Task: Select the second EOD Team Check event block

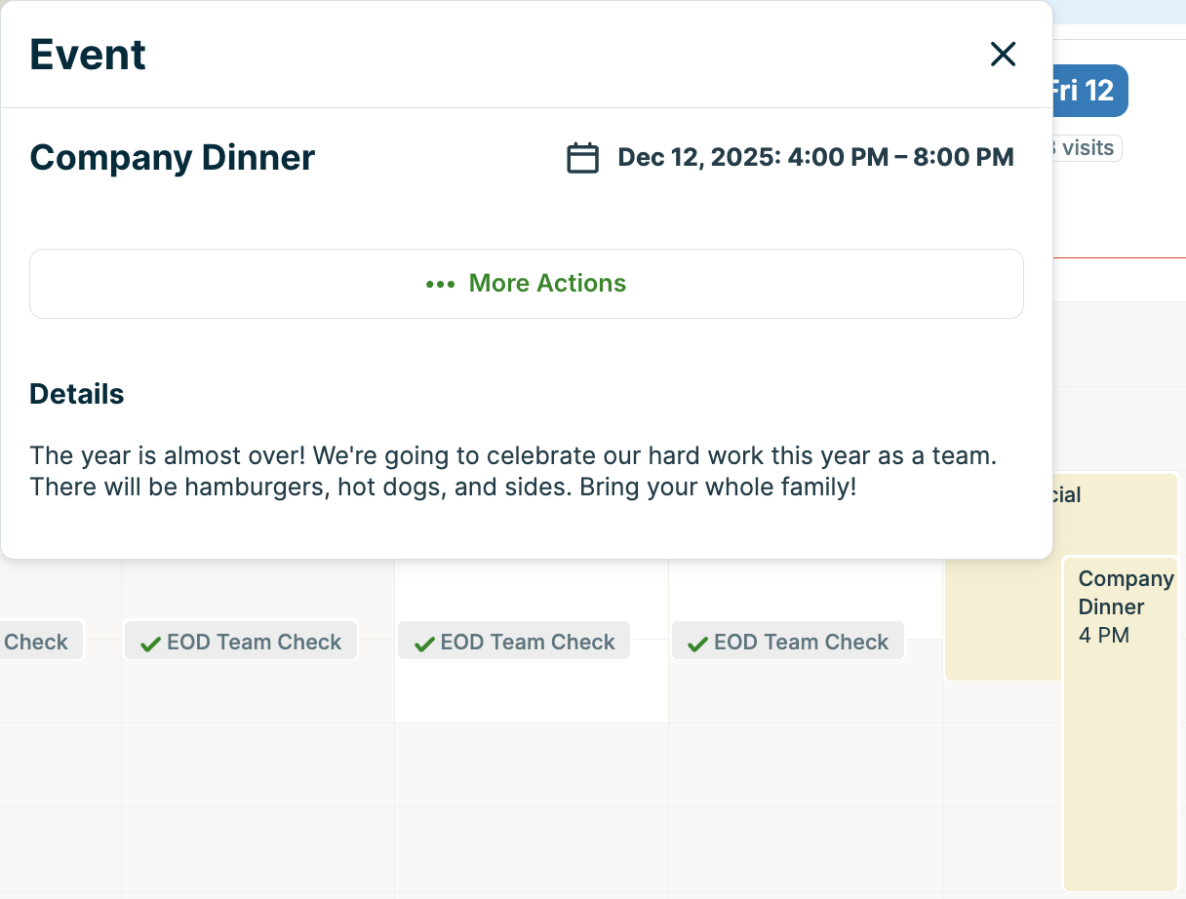Action: pos(240,641)
